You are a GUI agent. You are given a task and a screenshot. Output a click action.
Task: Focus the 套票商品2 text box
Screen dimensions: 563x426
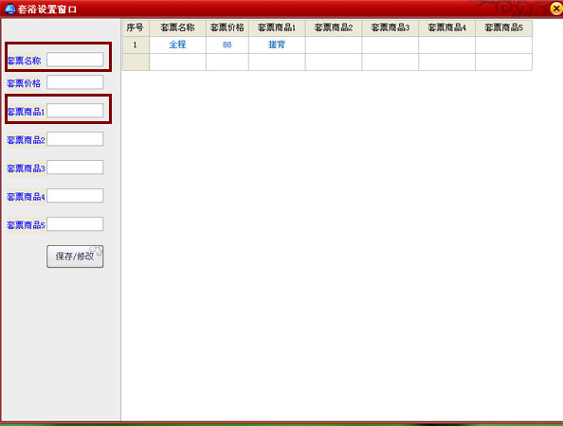coord(75,139)
